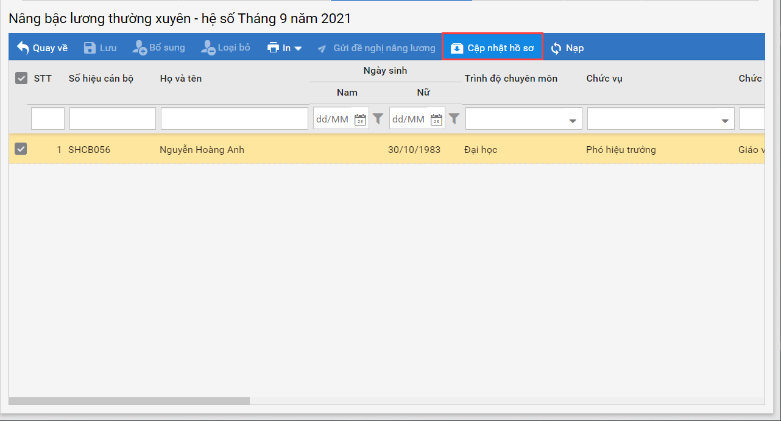Open the Chức vụ filter dropdown

(x=724, y=121)
